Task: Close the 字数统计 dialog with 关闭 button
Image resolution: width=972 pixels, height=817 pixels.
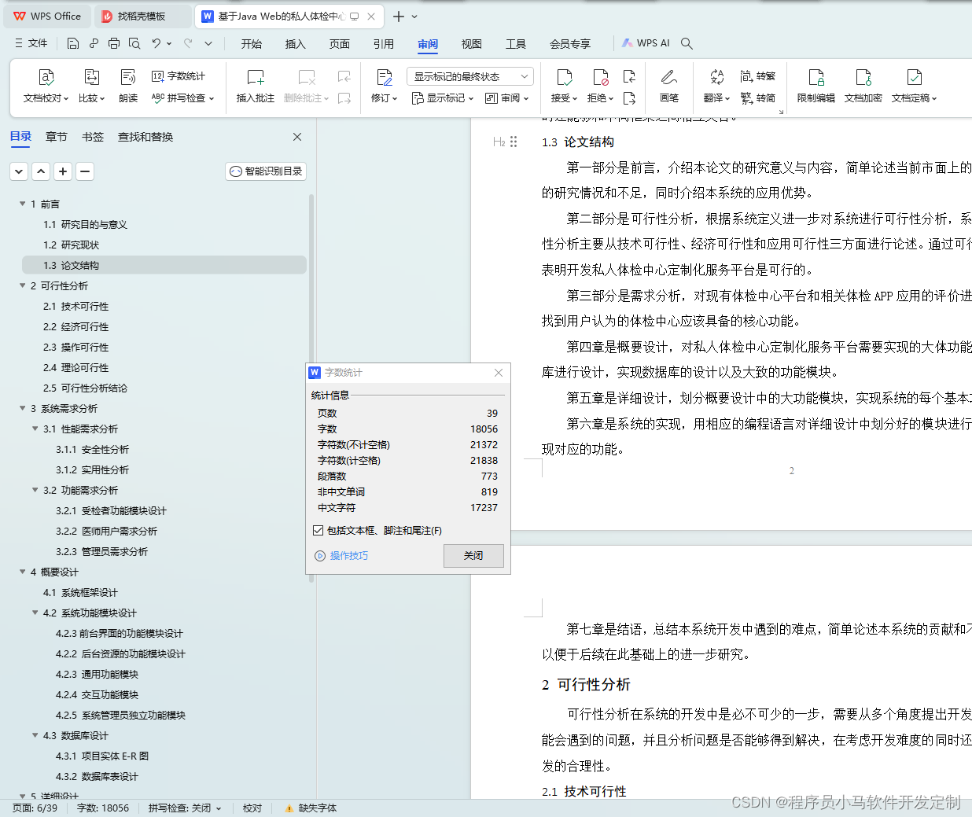Action: [473, 555]
